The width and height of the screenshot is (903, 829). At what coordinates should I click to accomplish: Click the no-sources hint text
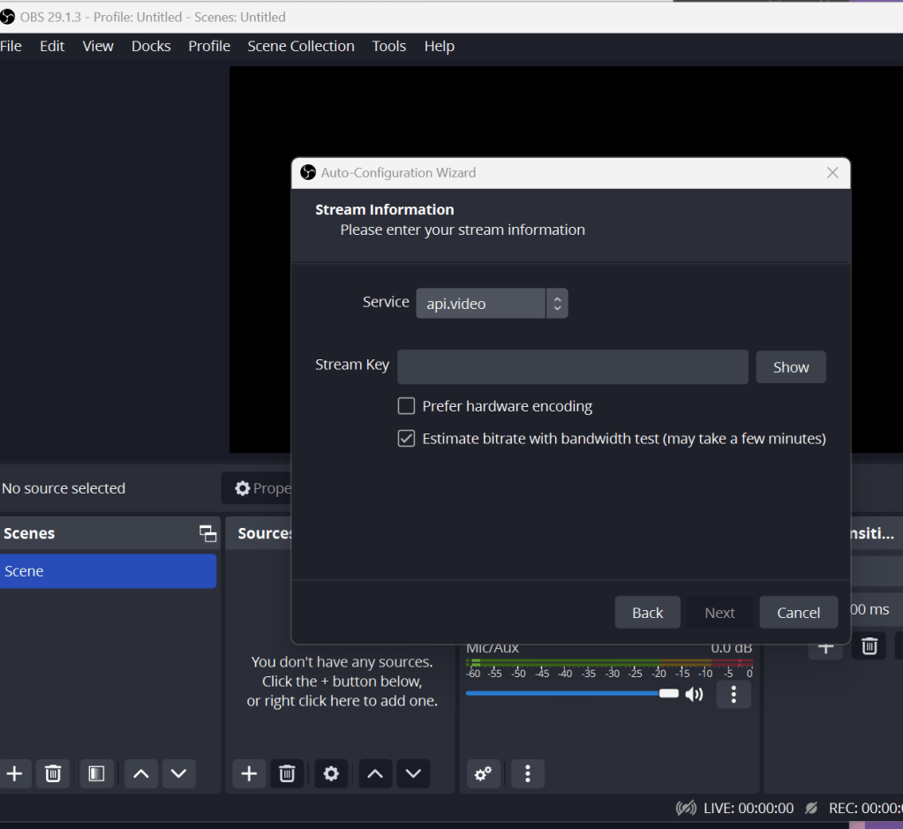point(342,681)
